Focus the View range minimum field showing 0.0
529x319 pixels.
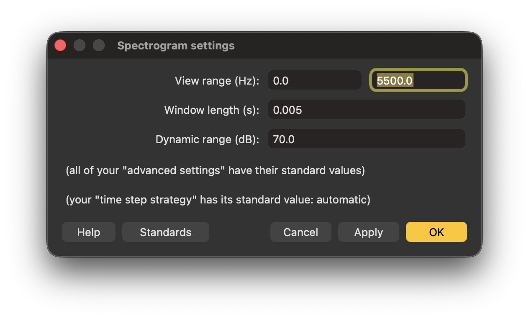pyautogui.click(x=314, y=80)
